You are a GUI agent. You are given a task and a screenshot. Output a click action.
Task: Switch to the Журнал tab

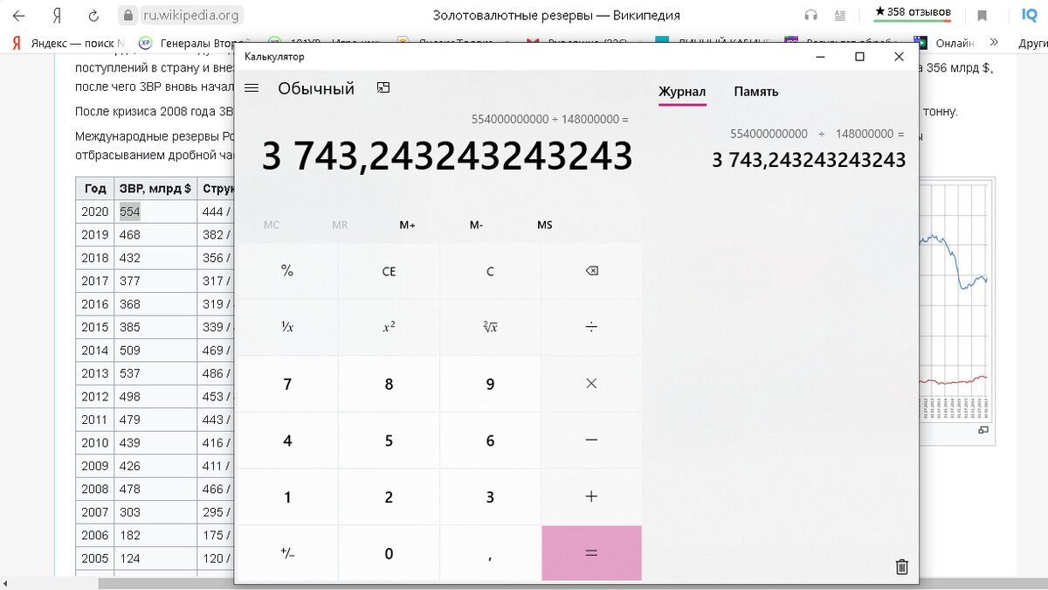coord(682,92)
